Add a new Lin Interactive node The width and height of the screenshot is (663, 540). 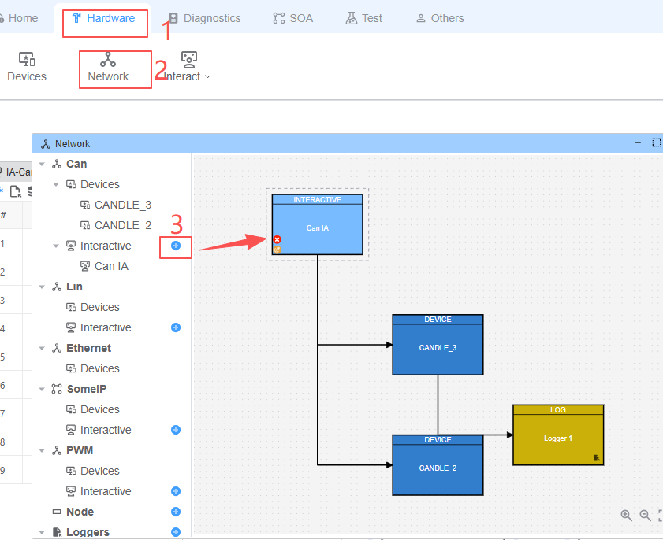click(176, 327)
